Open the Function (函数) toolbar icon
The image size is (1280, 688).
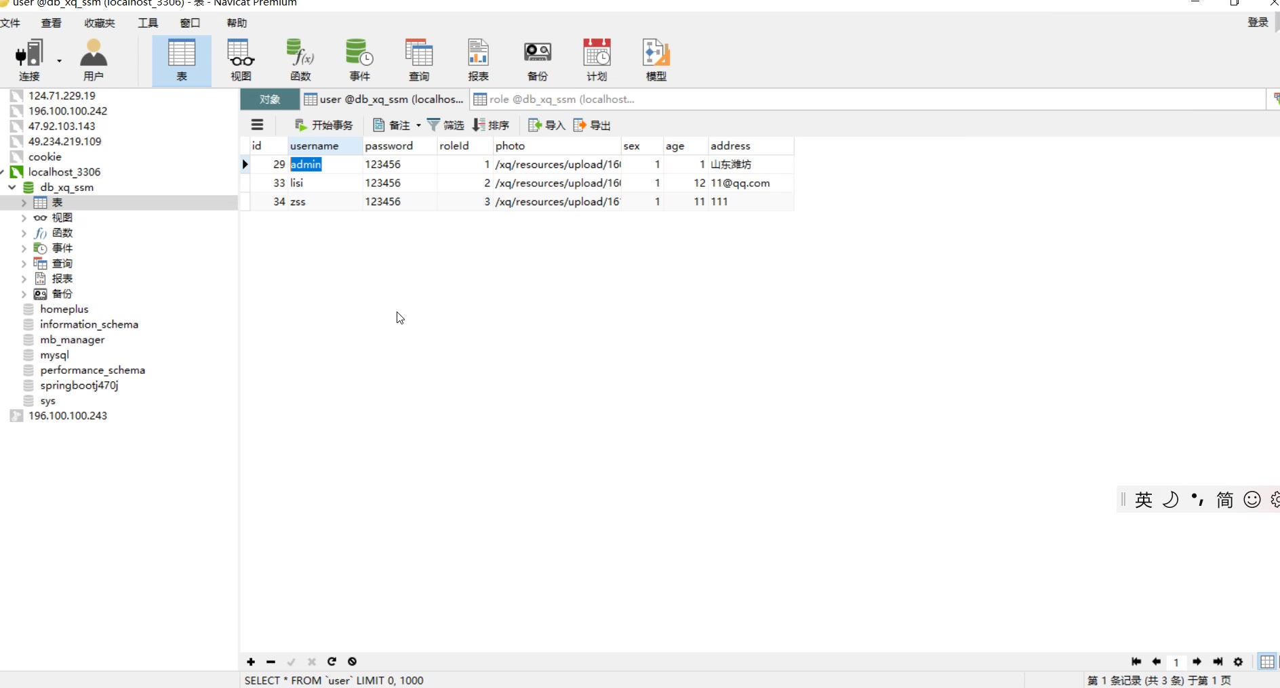tap(300, 60)
